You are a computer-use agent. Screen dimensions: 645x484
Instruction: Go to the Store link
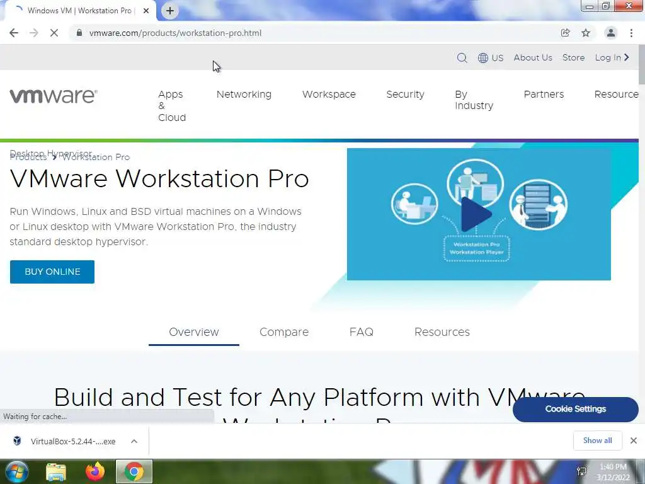pyautogui.click(x=573, y=57)
